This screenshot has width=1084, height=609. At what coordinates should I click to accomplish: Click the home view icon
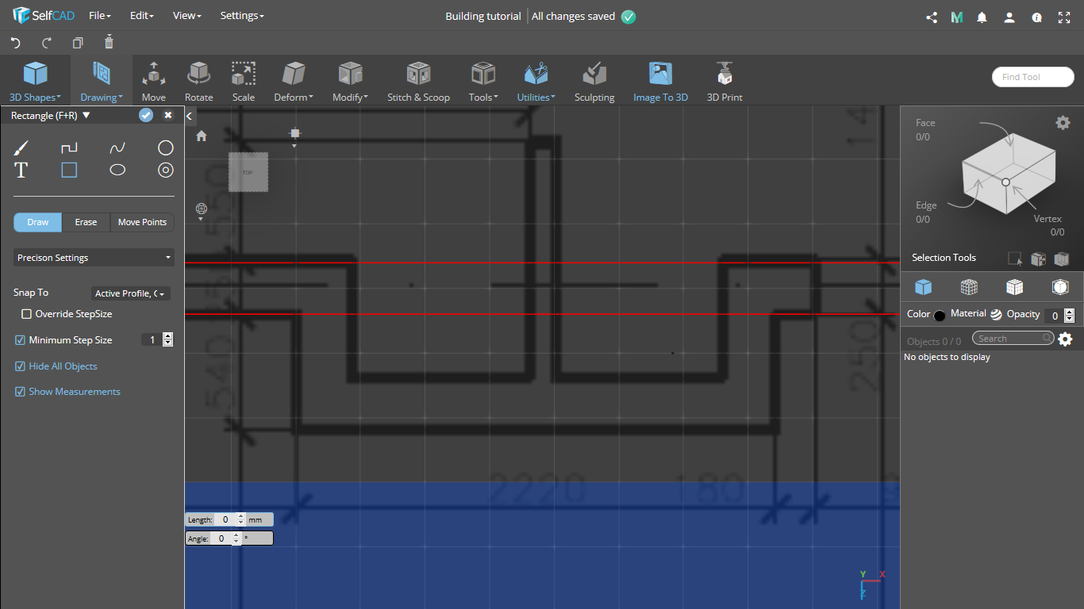coord(202,136)
